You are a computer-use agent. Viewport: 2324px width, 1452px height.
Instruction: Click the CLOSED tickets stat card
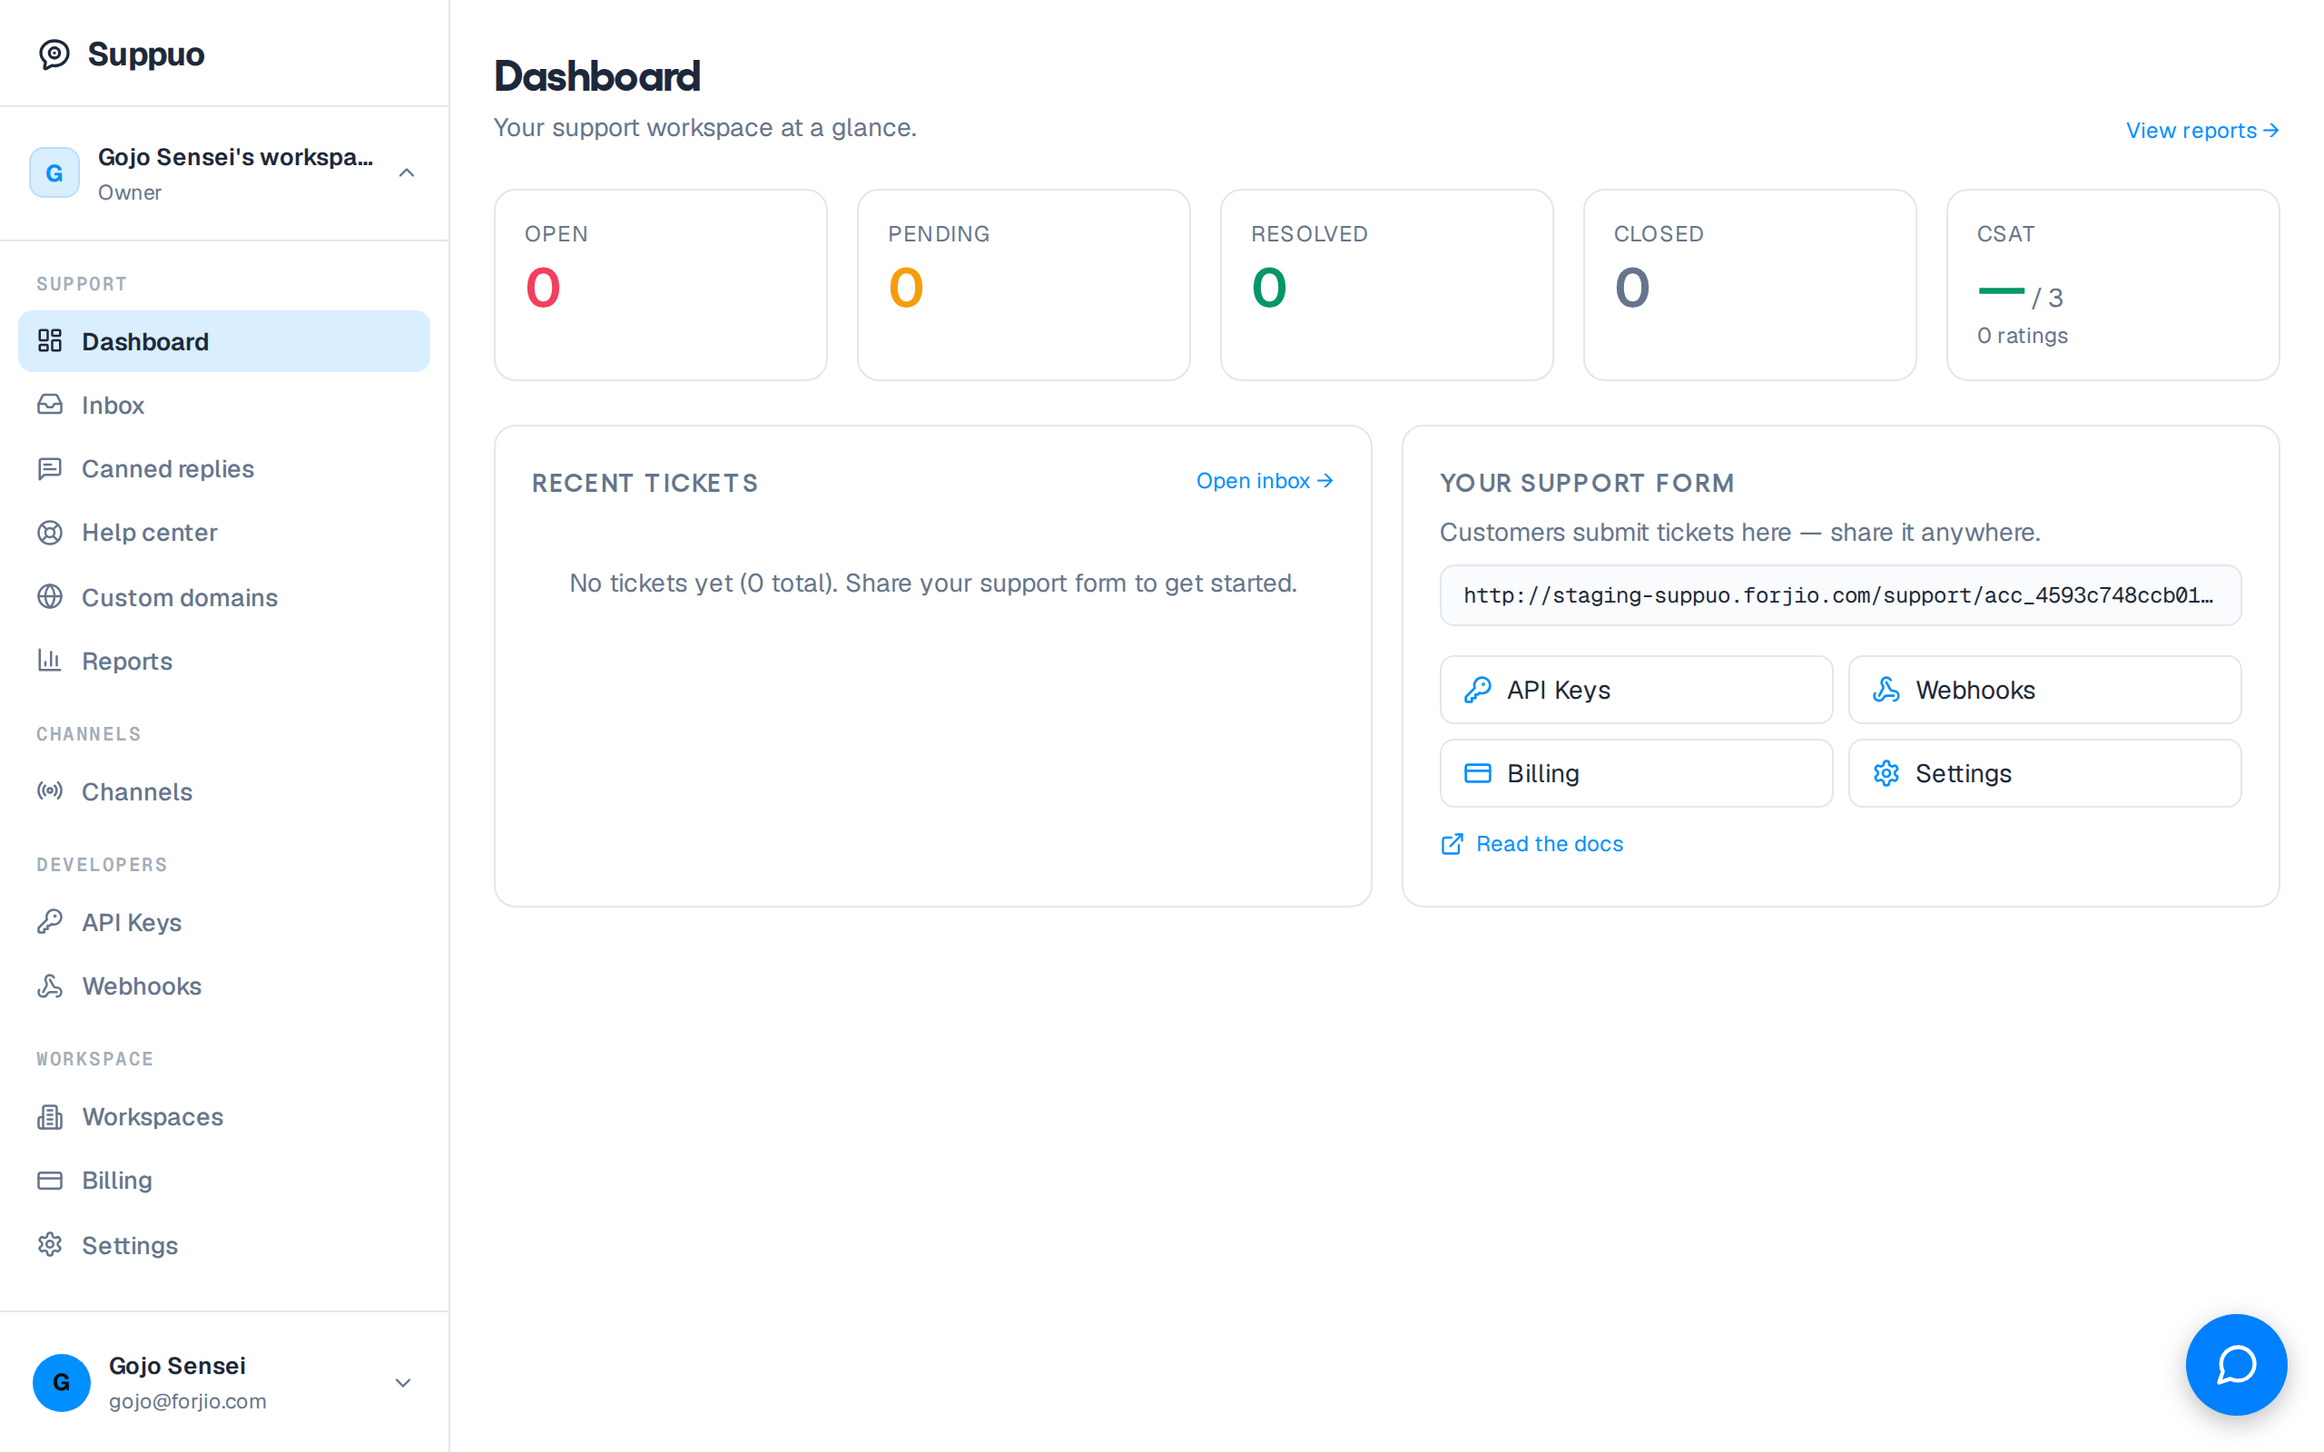pyautogui.click(x=1749, y=285)
